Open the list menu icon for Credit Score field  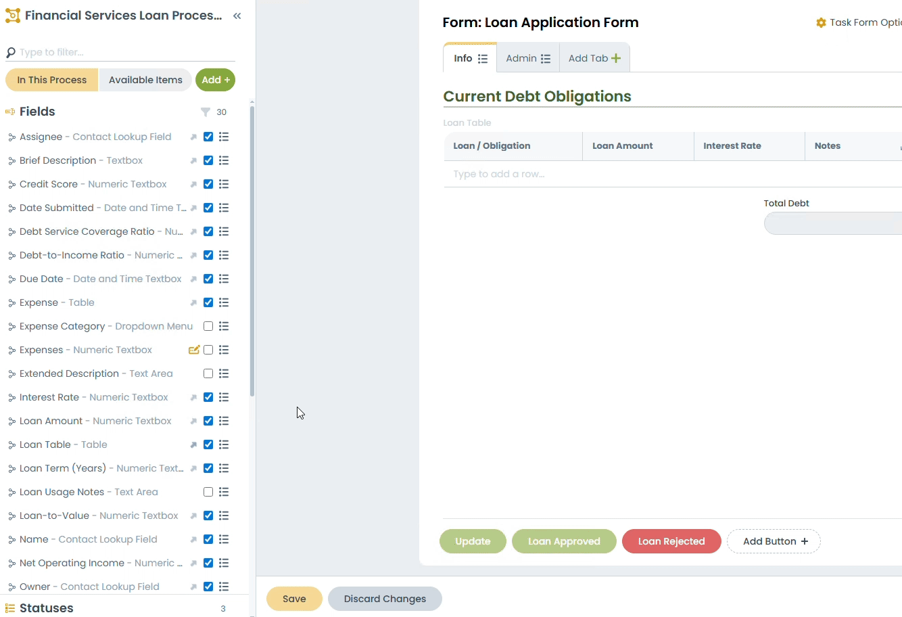pyautogui.click(x=224, y=184)
